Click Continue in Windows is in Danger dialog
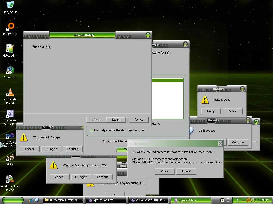Image resolution: width=273 pixels, height=204 pixels. (x=73, y=149)
